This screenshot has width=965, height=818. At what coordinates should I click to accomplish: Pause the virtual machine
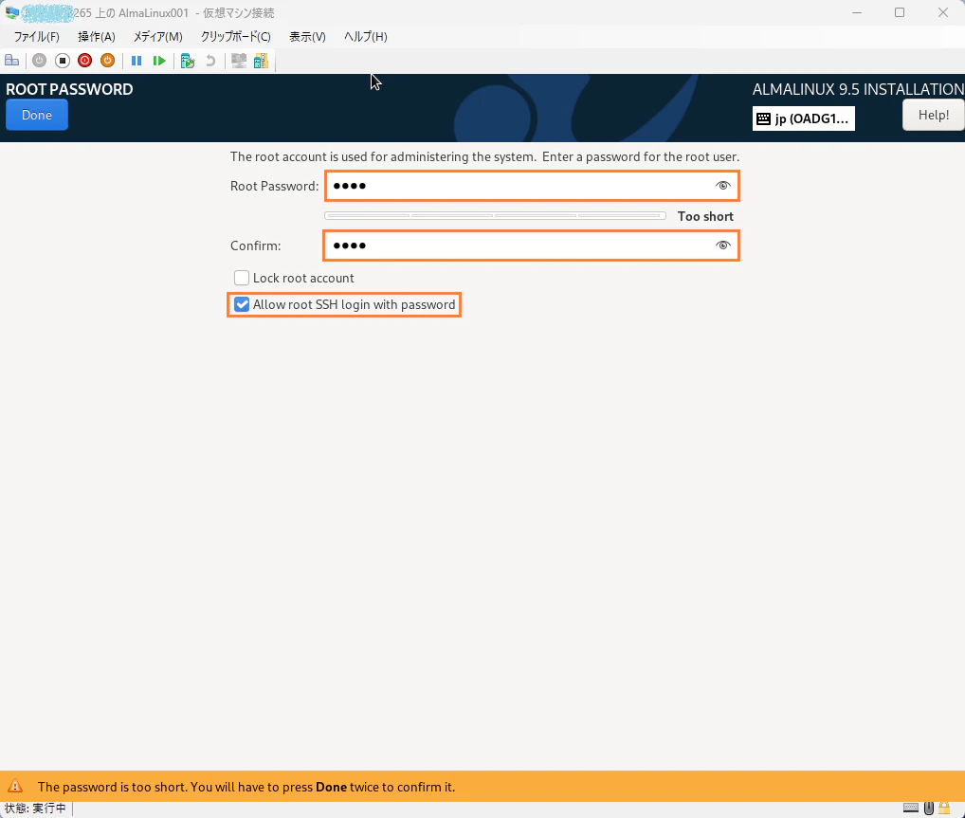coord(137,61)
